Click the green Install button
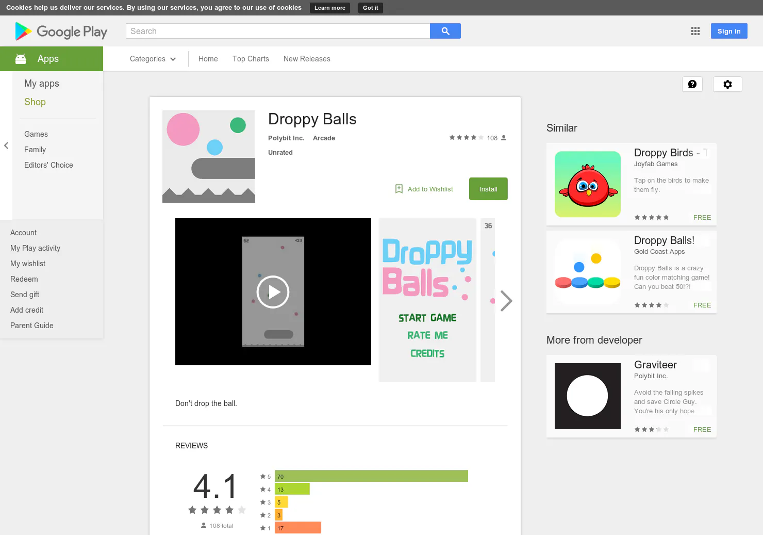This screenshot has width=763, height=535. (x=488, y=189)
